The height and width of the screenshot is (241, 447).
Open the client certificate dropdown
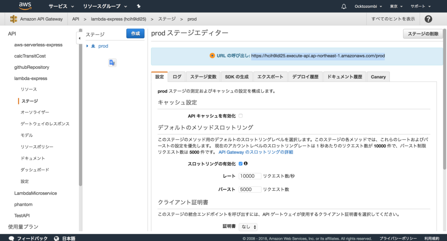[x=248, y=227]
